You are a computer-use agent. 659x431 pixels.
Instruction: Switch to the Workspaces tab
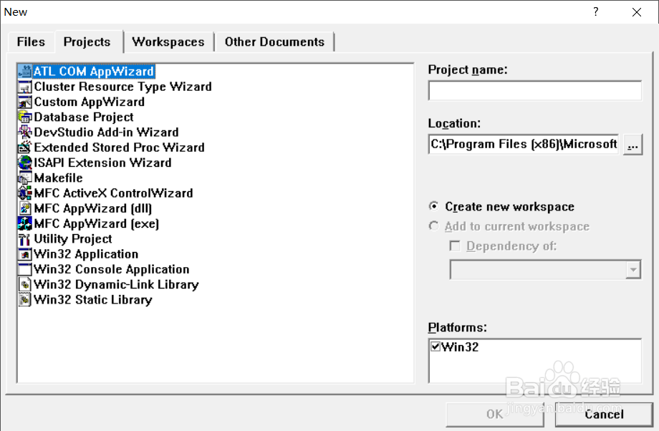[168, 42]
